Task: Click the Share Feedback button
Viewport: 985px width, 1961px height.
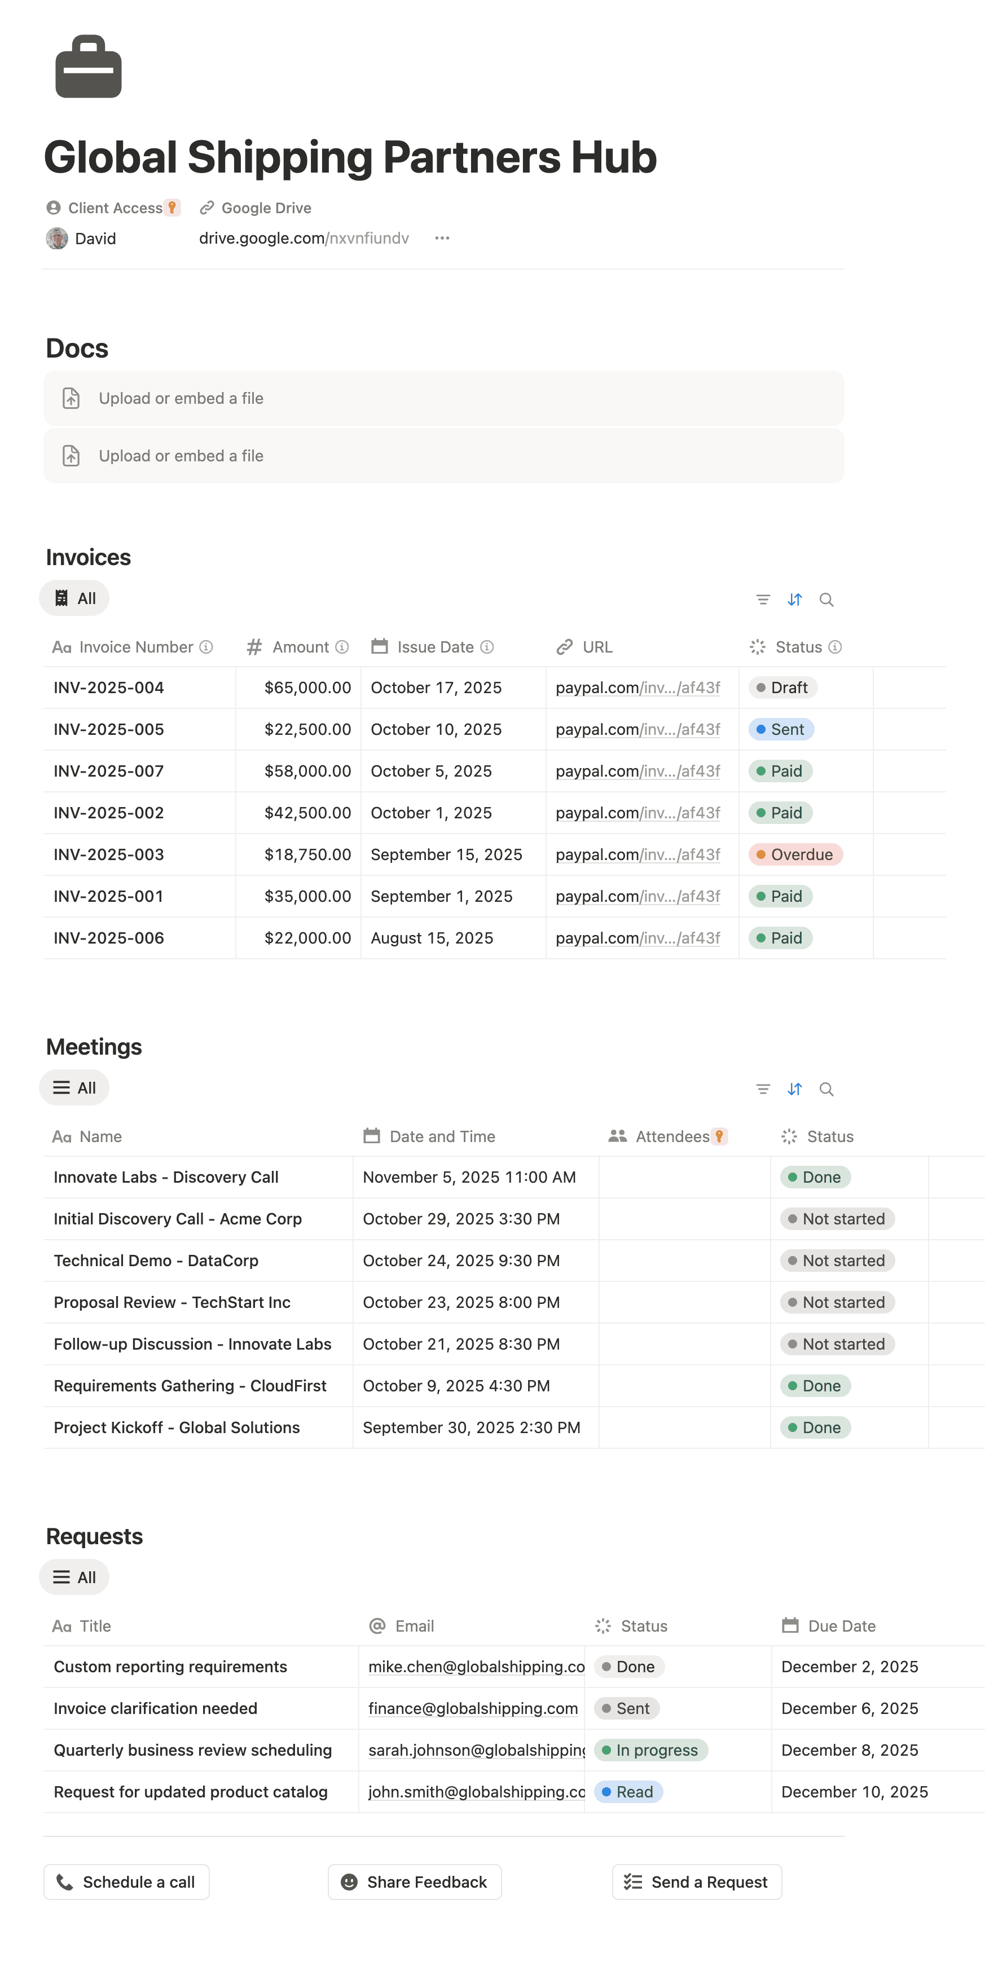Action: coord(415,1882)
